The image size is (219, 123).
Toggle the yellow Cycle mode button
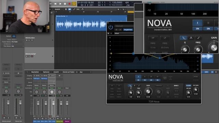[74, 4]
